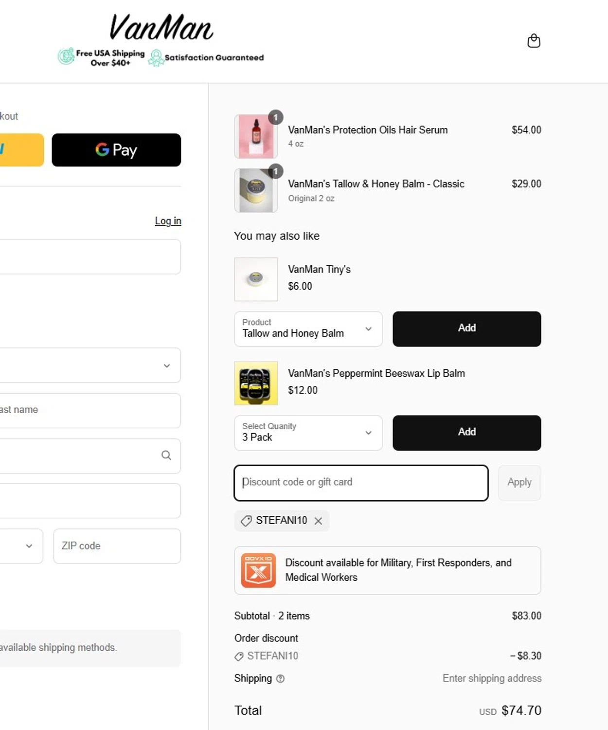Click the 'Original 2 oz' variant text
The image size is (608, 730).
311,199
